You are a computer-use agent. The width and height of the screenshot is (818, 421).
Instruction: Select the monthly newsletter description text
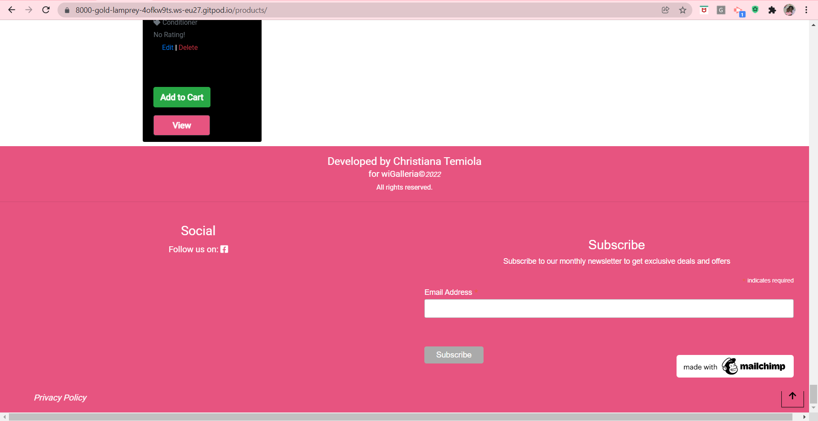click(616, 261)
